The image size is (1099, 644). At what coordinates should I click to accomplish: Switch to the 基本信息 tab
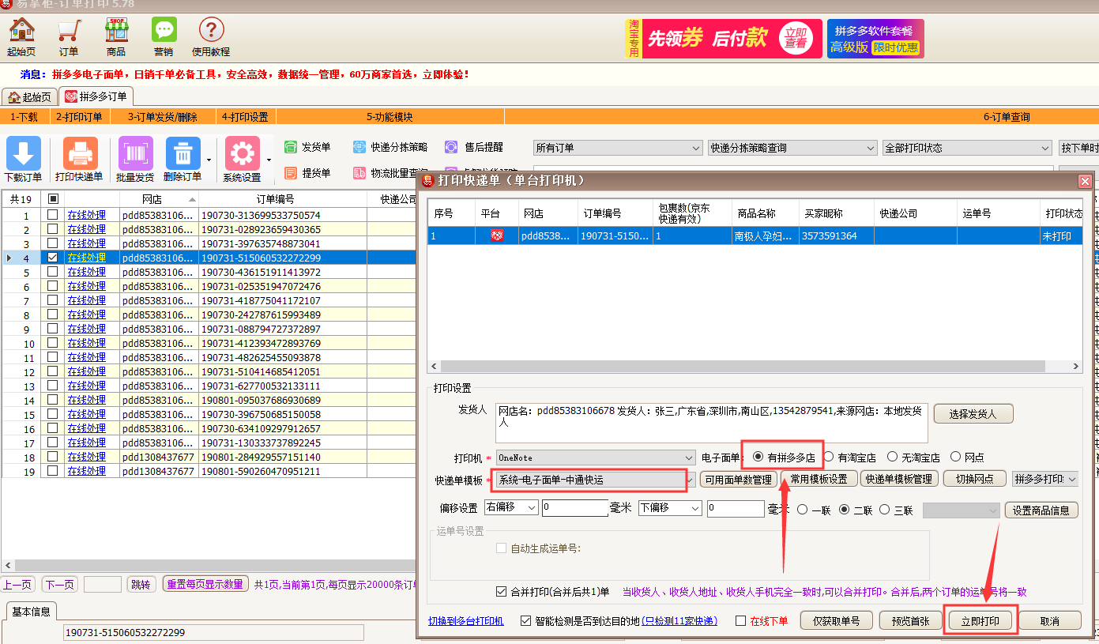point(32,612)
